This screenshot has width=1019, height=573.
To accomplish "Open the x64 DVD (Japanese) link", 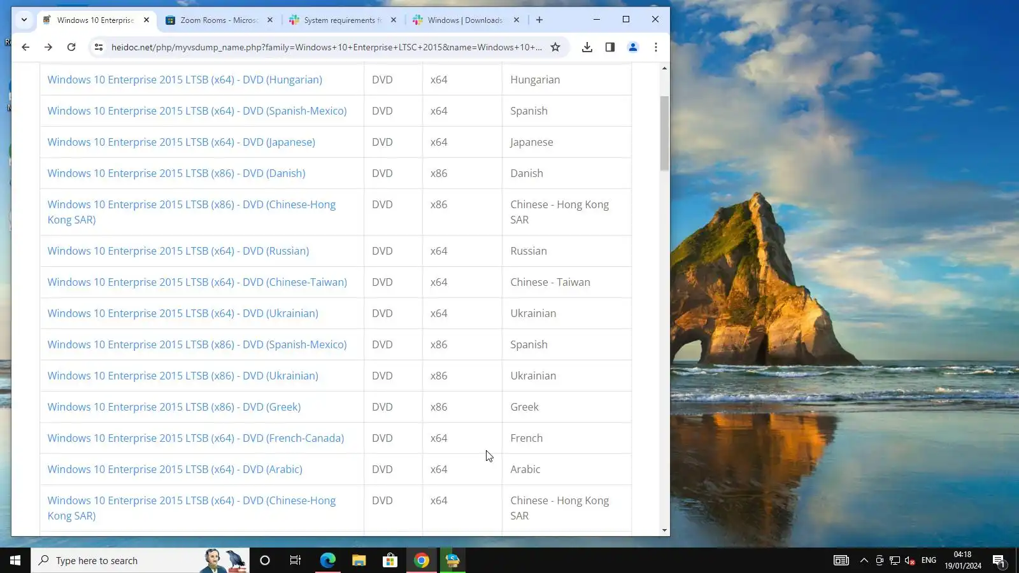I will coord(182,142).
